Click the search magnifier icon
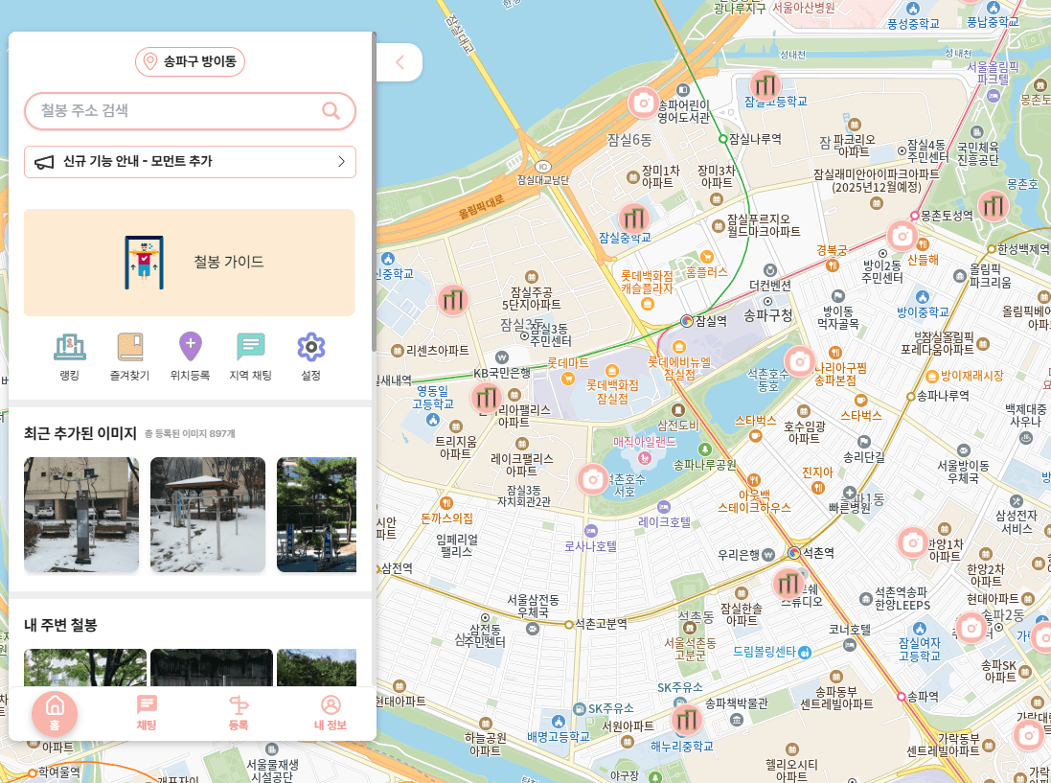1051x783 pixels. click(x=331, y=111)
